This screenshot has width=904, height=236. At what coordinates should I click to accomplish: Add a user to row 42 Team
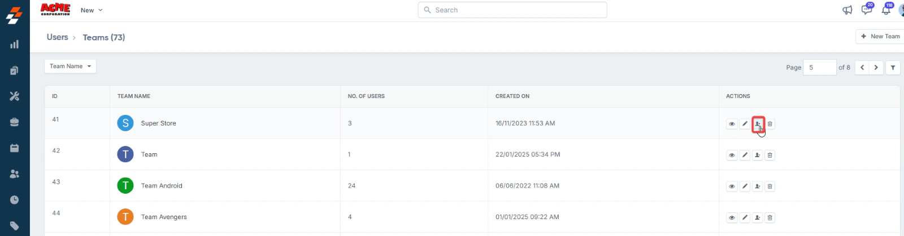(x=758, y=155)
